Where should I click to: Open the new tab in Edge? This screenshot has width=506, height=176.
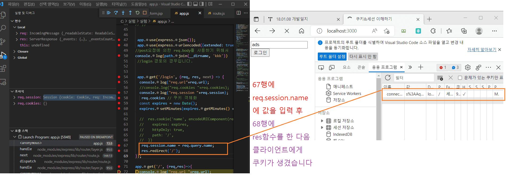pos(429,19)
